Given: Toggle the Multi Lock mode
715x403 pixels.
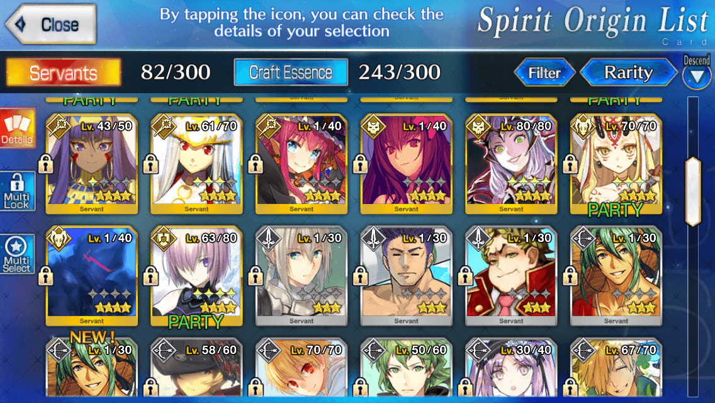Looking at the screenshot, I should pyautogui.click(x=18, y=191).
